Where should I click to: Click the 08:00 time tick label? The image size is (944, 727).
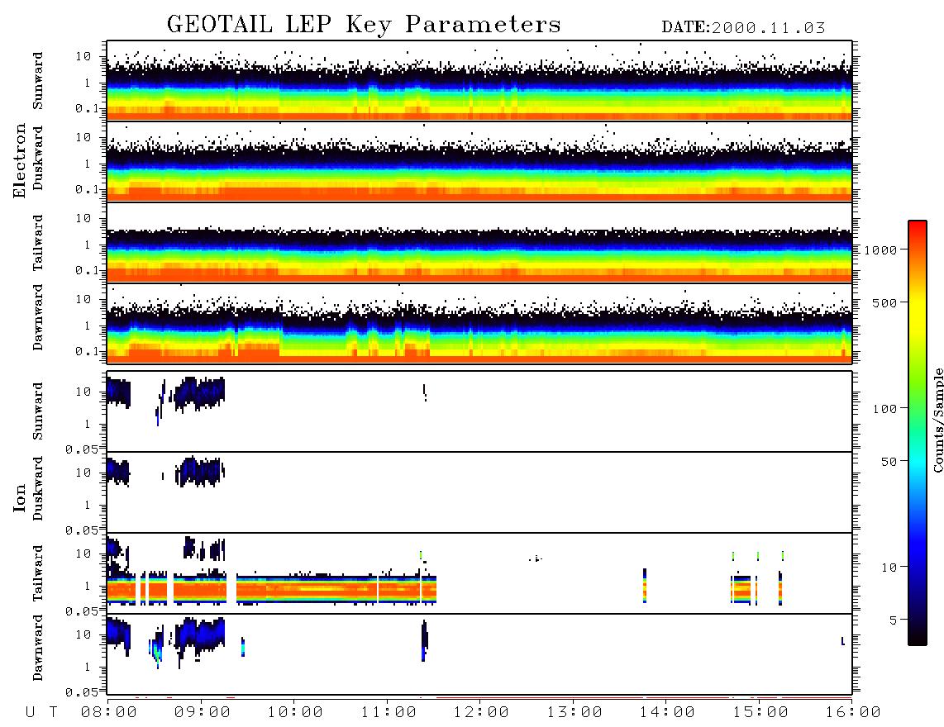[x=109, y=712]
